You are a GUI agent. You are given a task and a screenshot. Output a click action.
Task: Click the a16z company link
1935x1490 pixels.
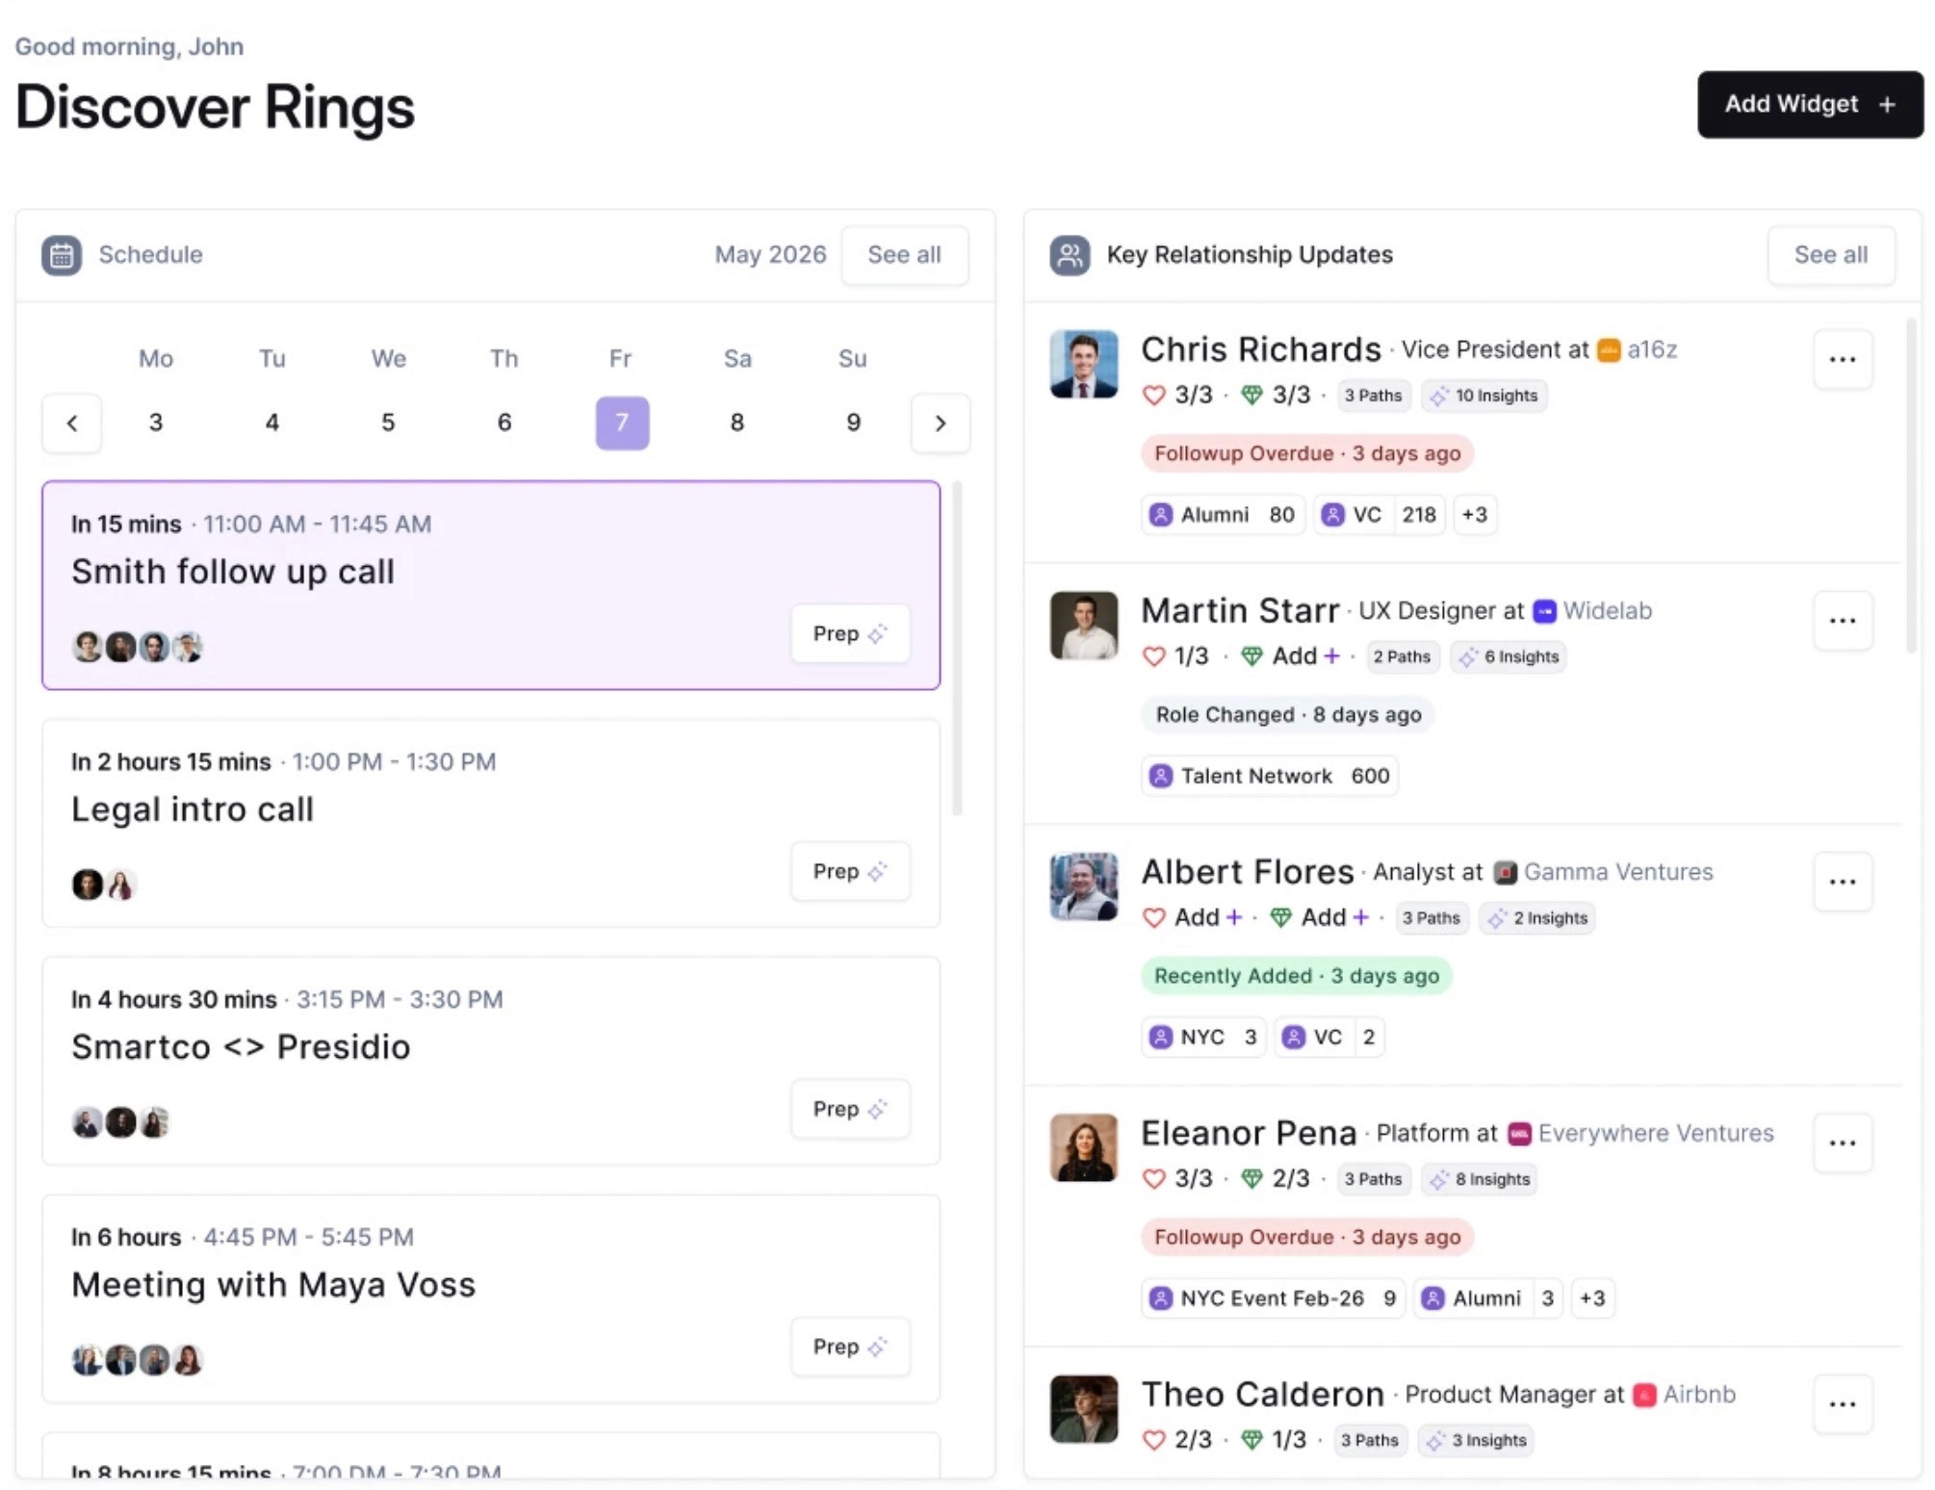pyautogui.click(x=1637, y=349)
